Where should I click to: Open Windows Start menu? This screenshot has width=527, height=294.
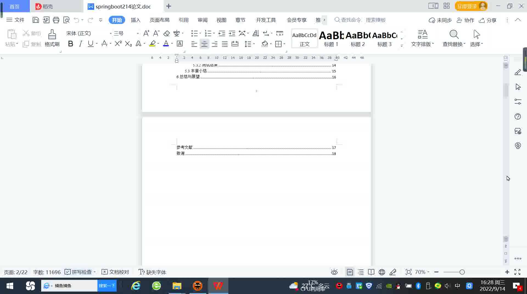point(10,286)
